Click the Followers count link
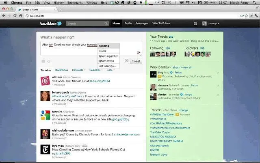The width and height of the screenshot is (260, 163). (202, 48)
